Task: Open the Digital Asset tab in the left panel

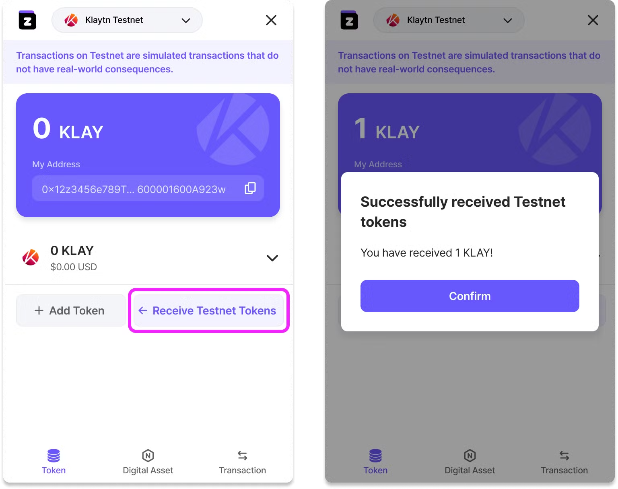Action: (x=148, y=462)
